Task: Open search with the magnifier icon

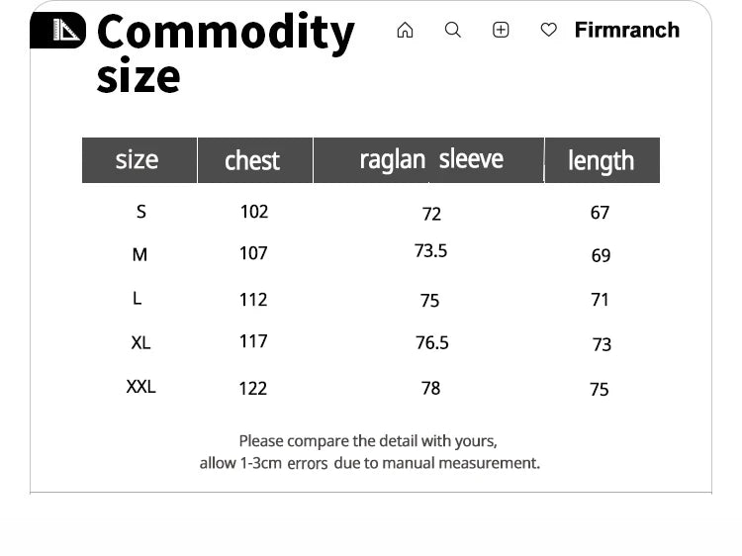Action: point(453,31)
